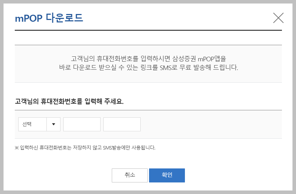Click the mPOP 다운로드 title
The width and height of the screenshot is (296, 194).
(x=49, y=18)
